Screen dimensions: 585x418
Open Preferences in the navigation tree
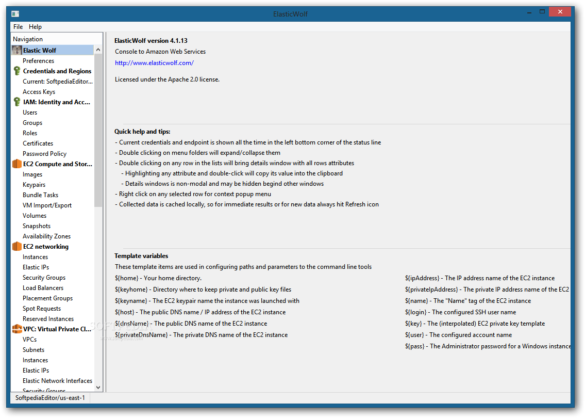38,60
